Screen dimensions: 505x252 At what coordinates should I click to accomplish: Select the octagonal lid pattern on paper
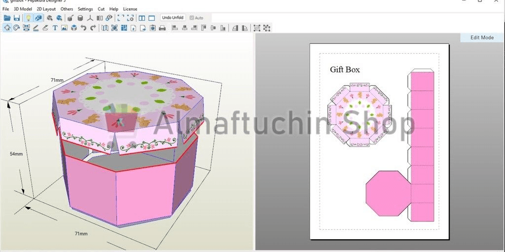coord(360,115)
